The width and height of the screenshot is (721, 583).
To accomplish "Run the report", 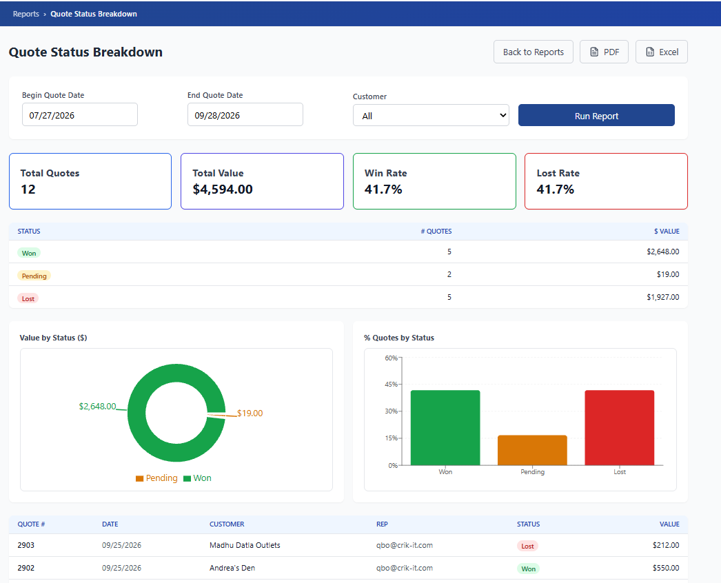I will (x=596, y=115).
